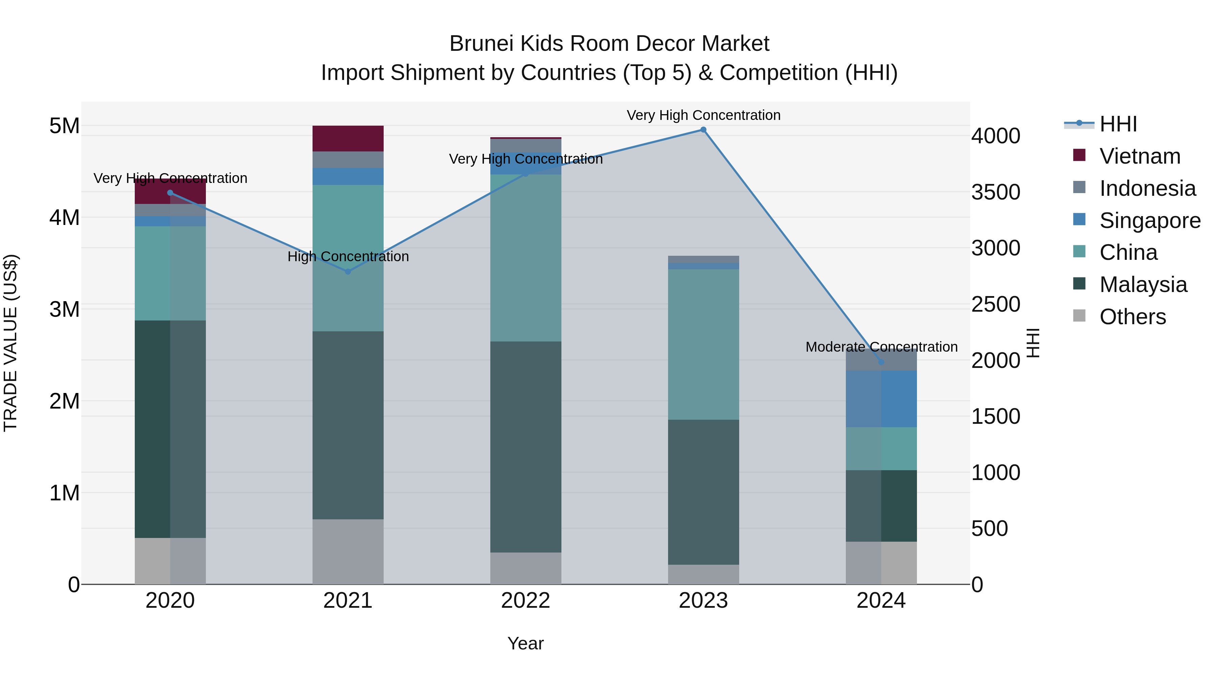1219x686 pixels.
Task: Toggle the Vietnam legend entry
Action: point(1127,156)
